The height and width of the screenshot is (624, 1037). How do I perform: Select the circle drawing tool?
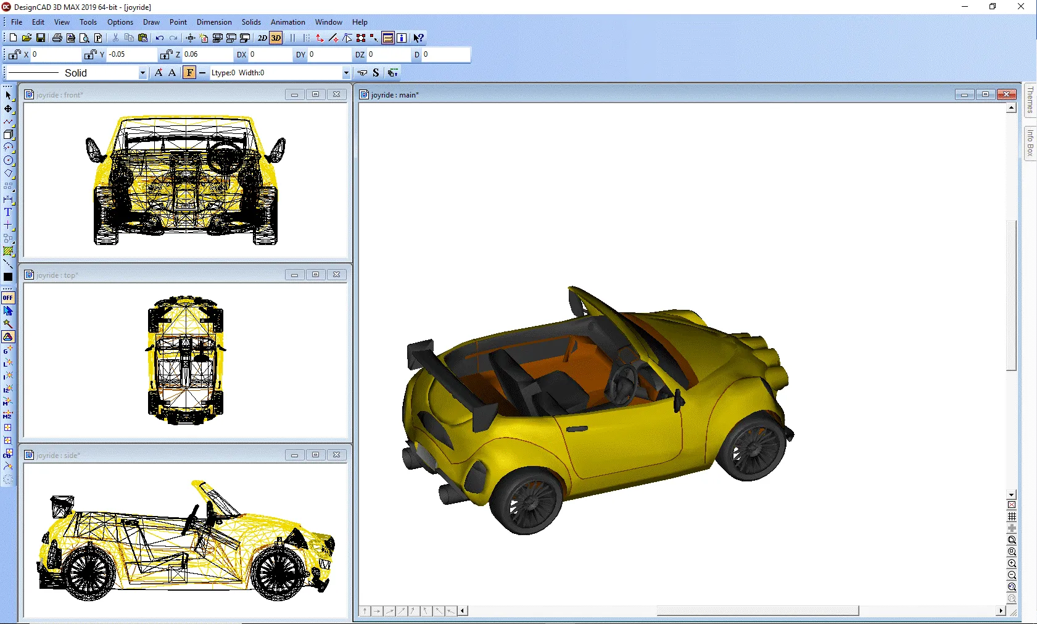tap(8, 160)
